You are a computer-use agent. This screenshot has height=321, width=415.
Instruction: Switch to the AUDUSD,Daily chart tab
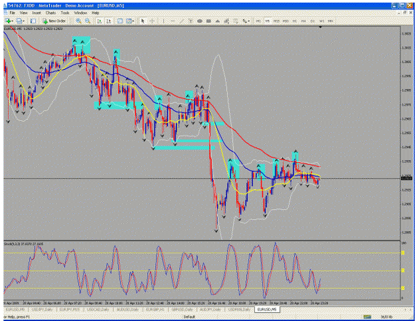click(x=127, y=309)
